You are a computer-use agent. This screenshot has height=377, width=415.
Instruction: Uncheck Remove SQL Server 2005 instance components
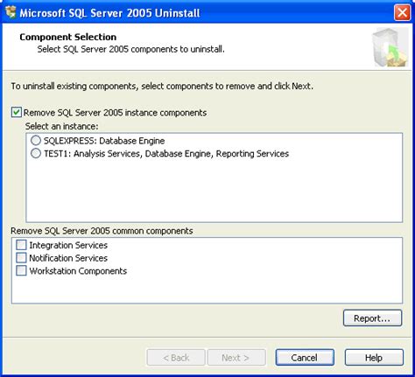(x=17, y=113)
